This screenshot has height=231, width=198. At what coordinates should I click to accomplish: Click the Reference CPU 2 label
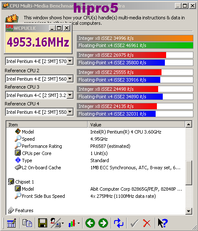(22, 71)
